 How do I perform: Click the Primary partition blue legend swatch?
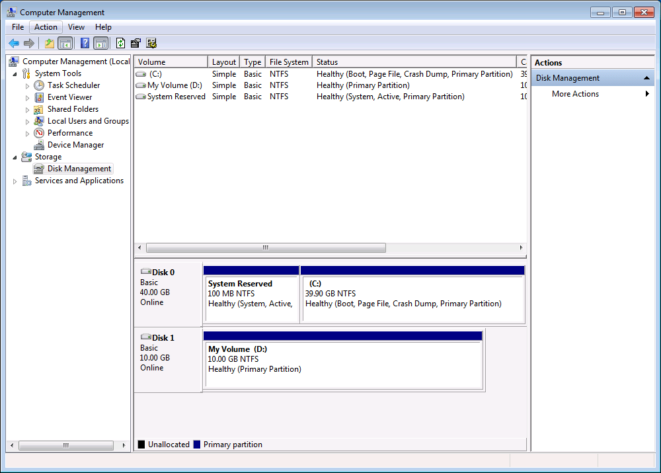[x=197, y=445]
